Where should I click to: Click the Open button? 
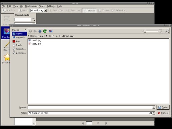click(163, 107)
